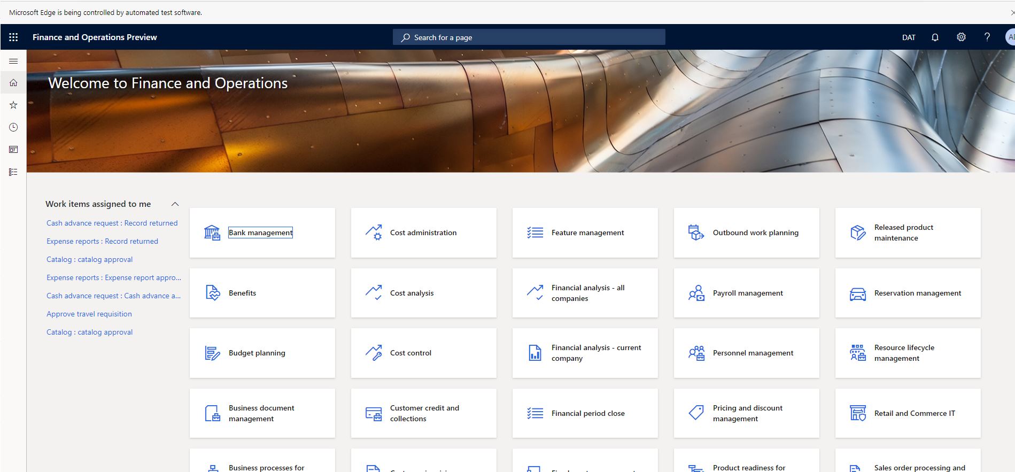Image resolution: width=1015 pixels, height=472 pixels.
Task: Open Workspaces icon in sidebar
Action: click(x=13, y=150)
